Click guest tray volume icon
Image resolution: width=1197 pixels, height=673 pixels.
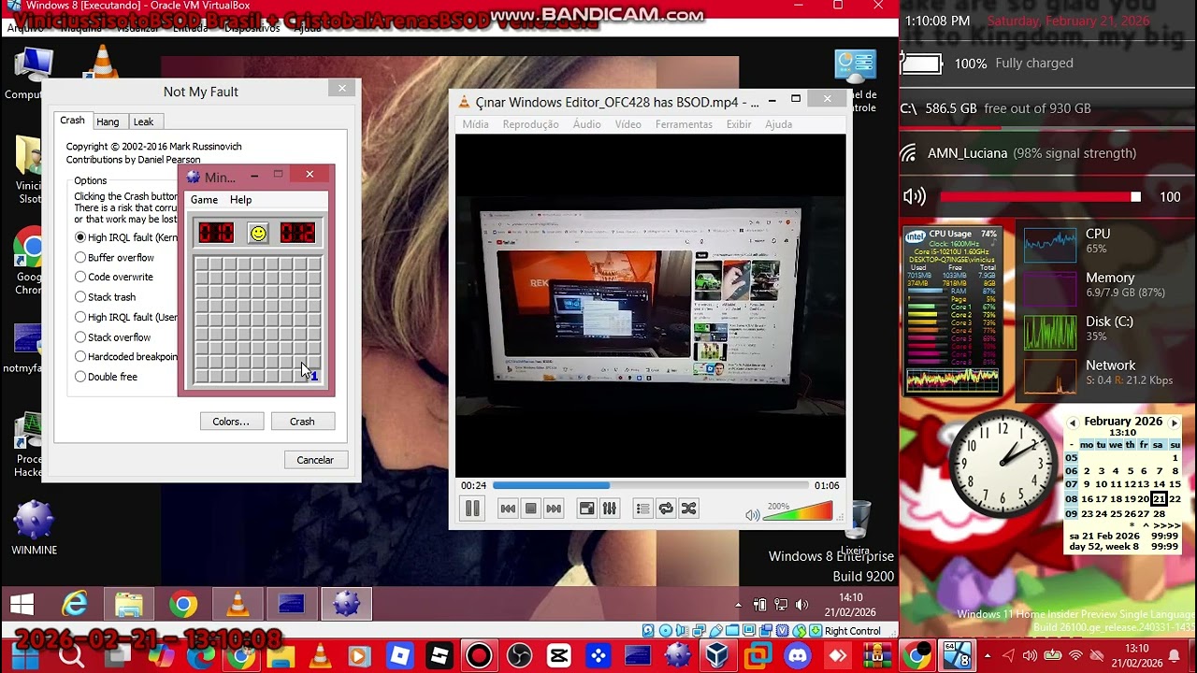coord(800,605)
